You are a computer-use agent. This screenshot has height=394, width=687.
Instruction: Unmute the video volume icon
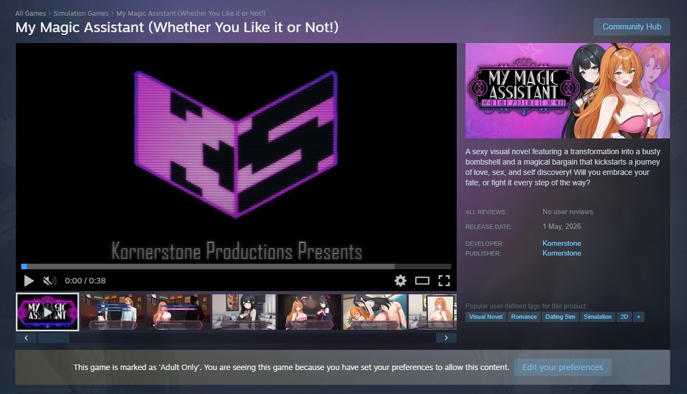point(50,281)
